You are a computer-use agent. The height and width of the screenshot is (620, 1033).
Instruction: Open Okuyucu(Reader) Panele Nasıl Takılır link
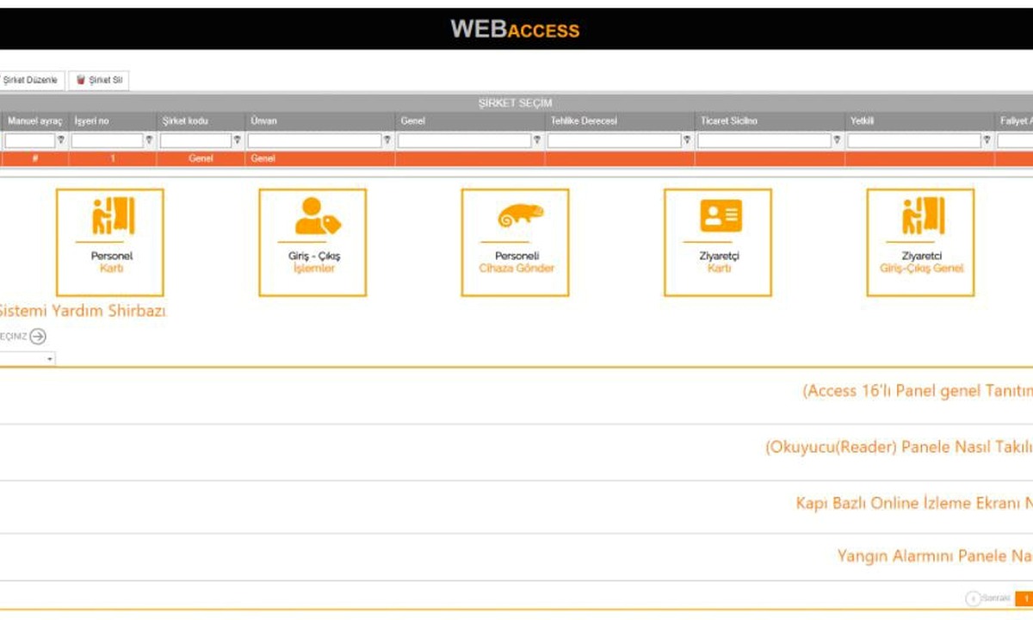899,448
